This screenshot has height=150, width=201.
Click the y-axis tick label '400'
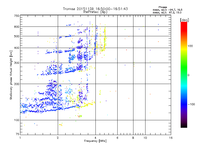[17, 48]
